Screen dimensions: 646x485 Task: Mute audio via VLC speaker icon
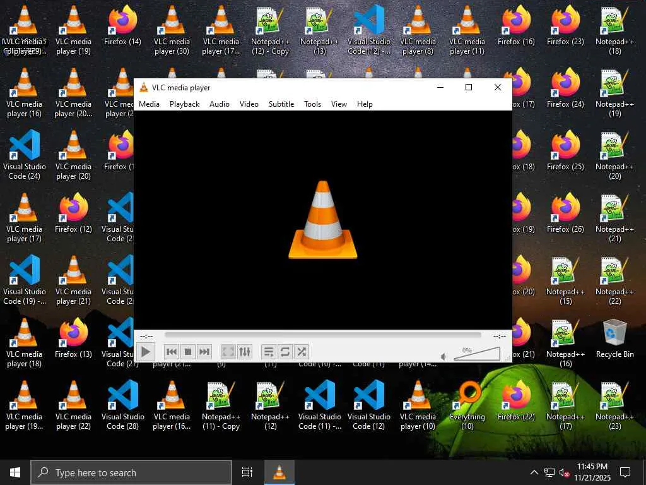(x=443, y=356)
